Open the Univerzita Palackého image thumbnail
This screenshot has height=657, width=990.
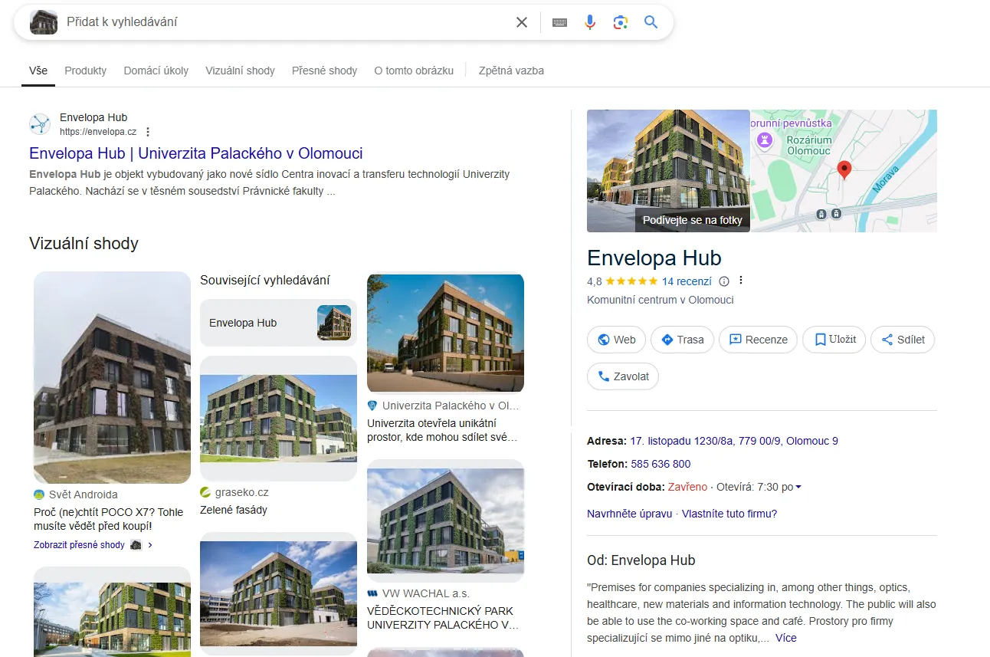pos(445,333)
